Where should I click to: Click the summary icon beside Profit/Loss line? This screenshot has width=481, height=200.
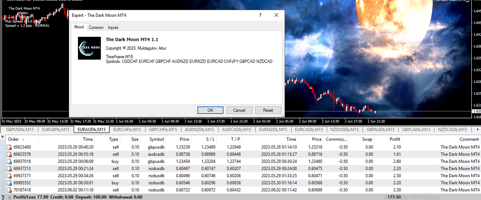[9, 197]
